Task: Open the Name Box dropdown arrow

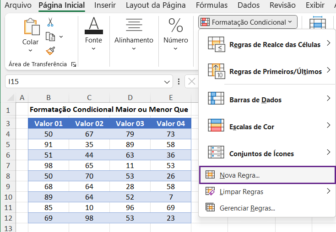Action: click(x=167, y=82)
